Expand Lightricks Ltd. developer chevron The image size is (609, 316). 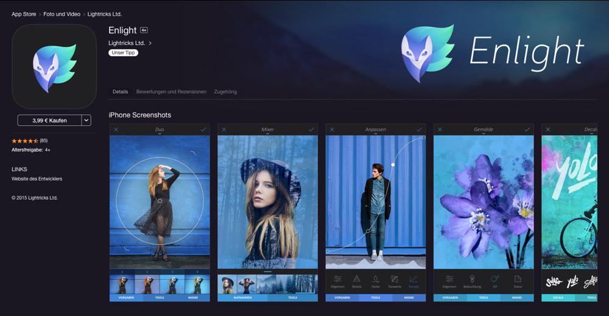(x=150, y=43)
